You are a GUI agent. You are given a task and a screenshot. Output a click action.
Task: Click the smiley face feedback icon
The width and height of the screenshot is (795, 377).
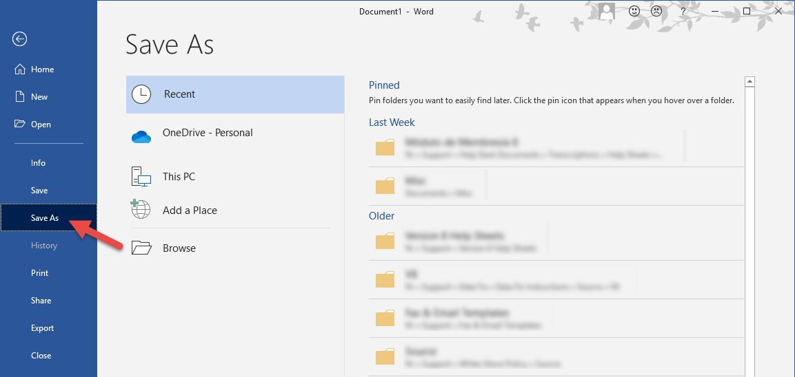tap(634, 11)
